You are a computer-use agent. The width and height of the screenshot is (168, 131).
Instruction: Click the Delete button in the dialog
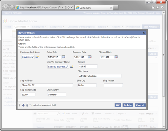click(128, 105)
